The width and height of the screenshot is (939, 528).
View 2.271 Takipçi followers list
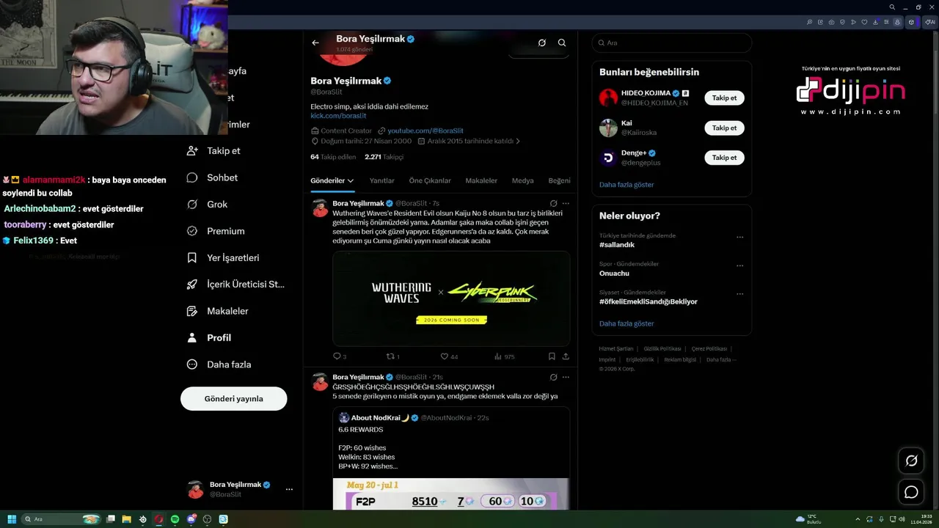[x=384, y=157]
